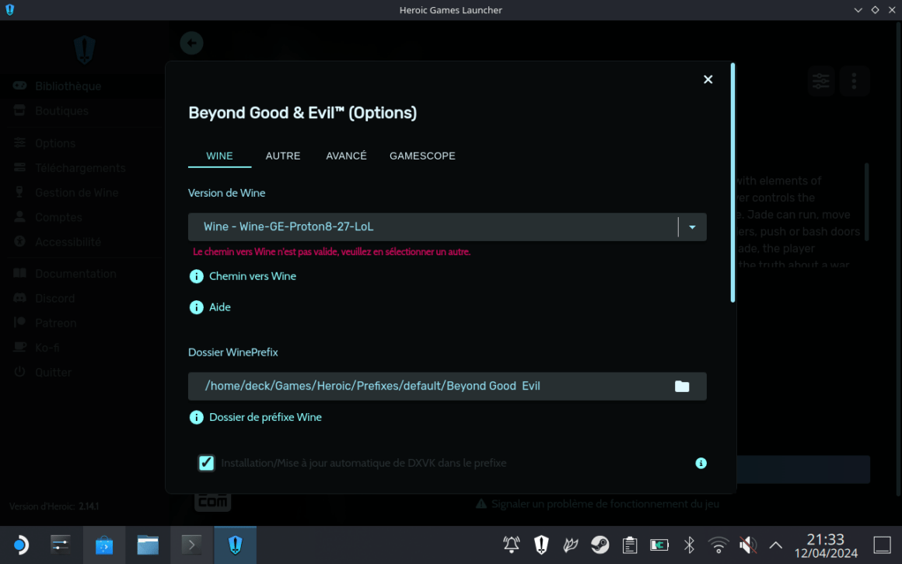Open the AUTRE tab
902x564 pixels.
tap(283, 156)
